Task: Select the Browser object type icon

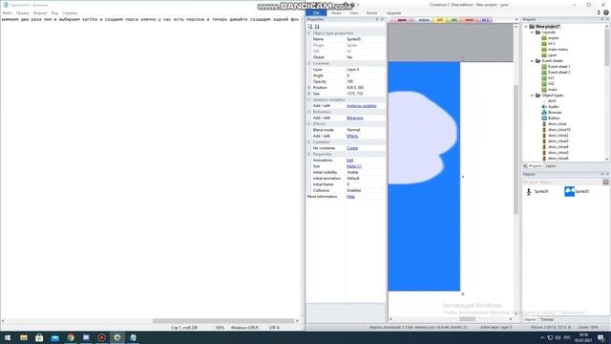Action: pos(544,113)
